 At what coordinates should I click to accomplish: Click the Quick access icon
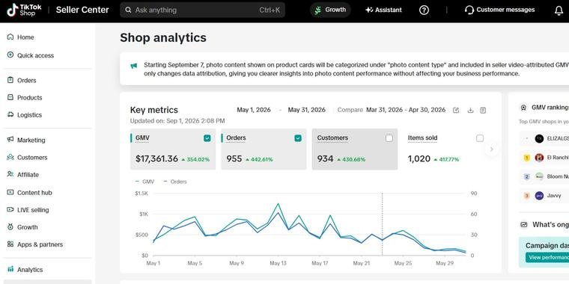[x=10, y=55]
